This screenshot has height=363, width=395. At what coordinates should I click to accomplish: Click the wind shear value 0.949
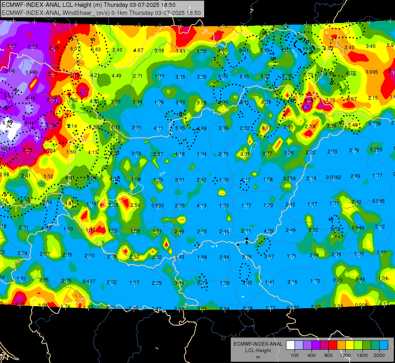(x=358, y=228)
